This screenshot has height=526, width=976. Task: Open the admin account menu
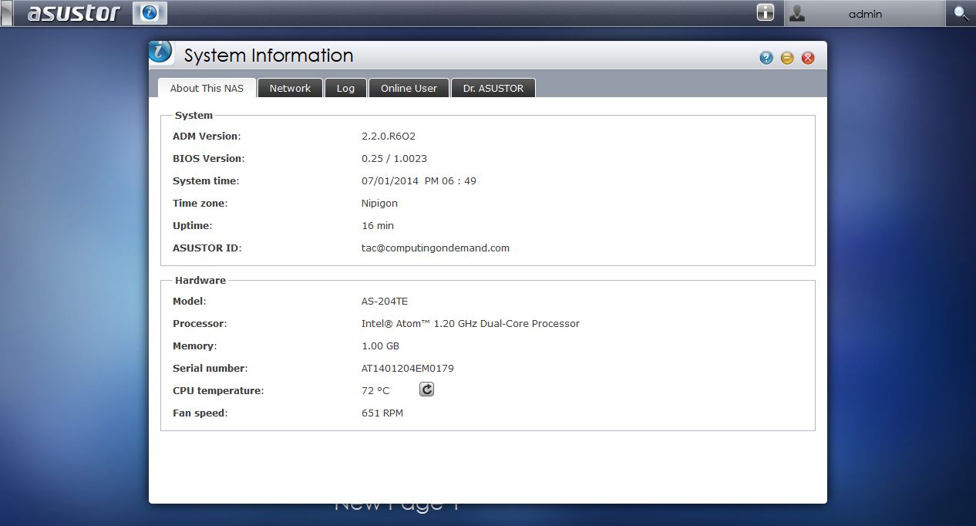tap(864, 13)
